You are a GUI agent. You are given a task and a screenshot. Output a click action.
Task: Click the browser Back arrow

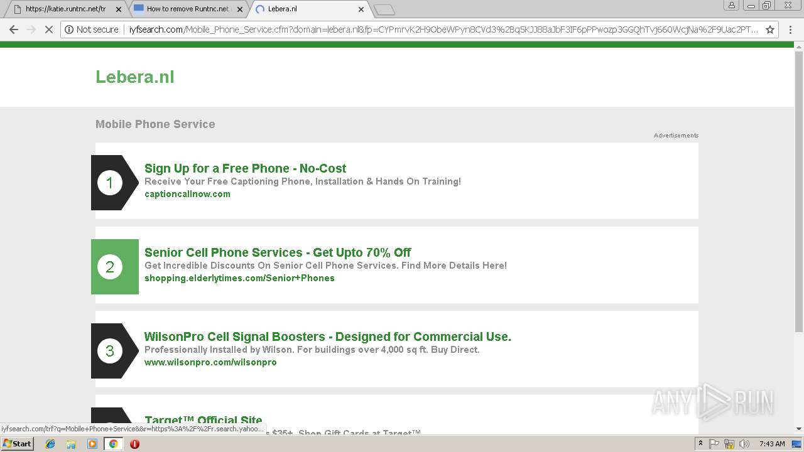13,30
